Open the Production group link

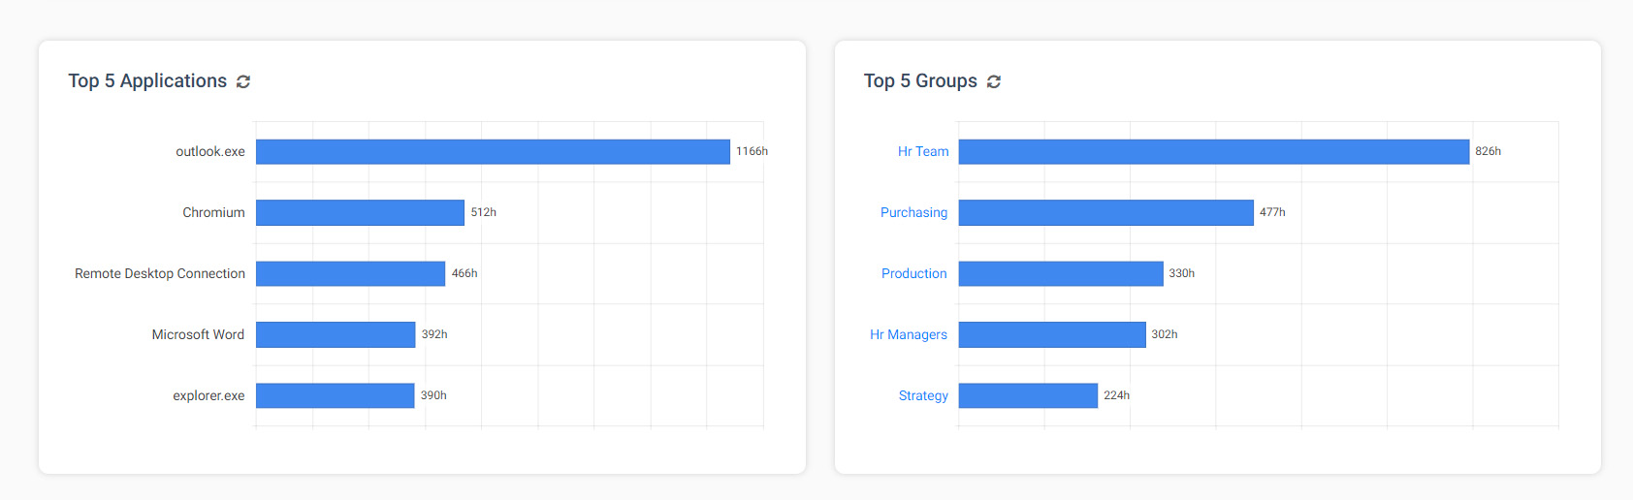(x=913, y=273)
